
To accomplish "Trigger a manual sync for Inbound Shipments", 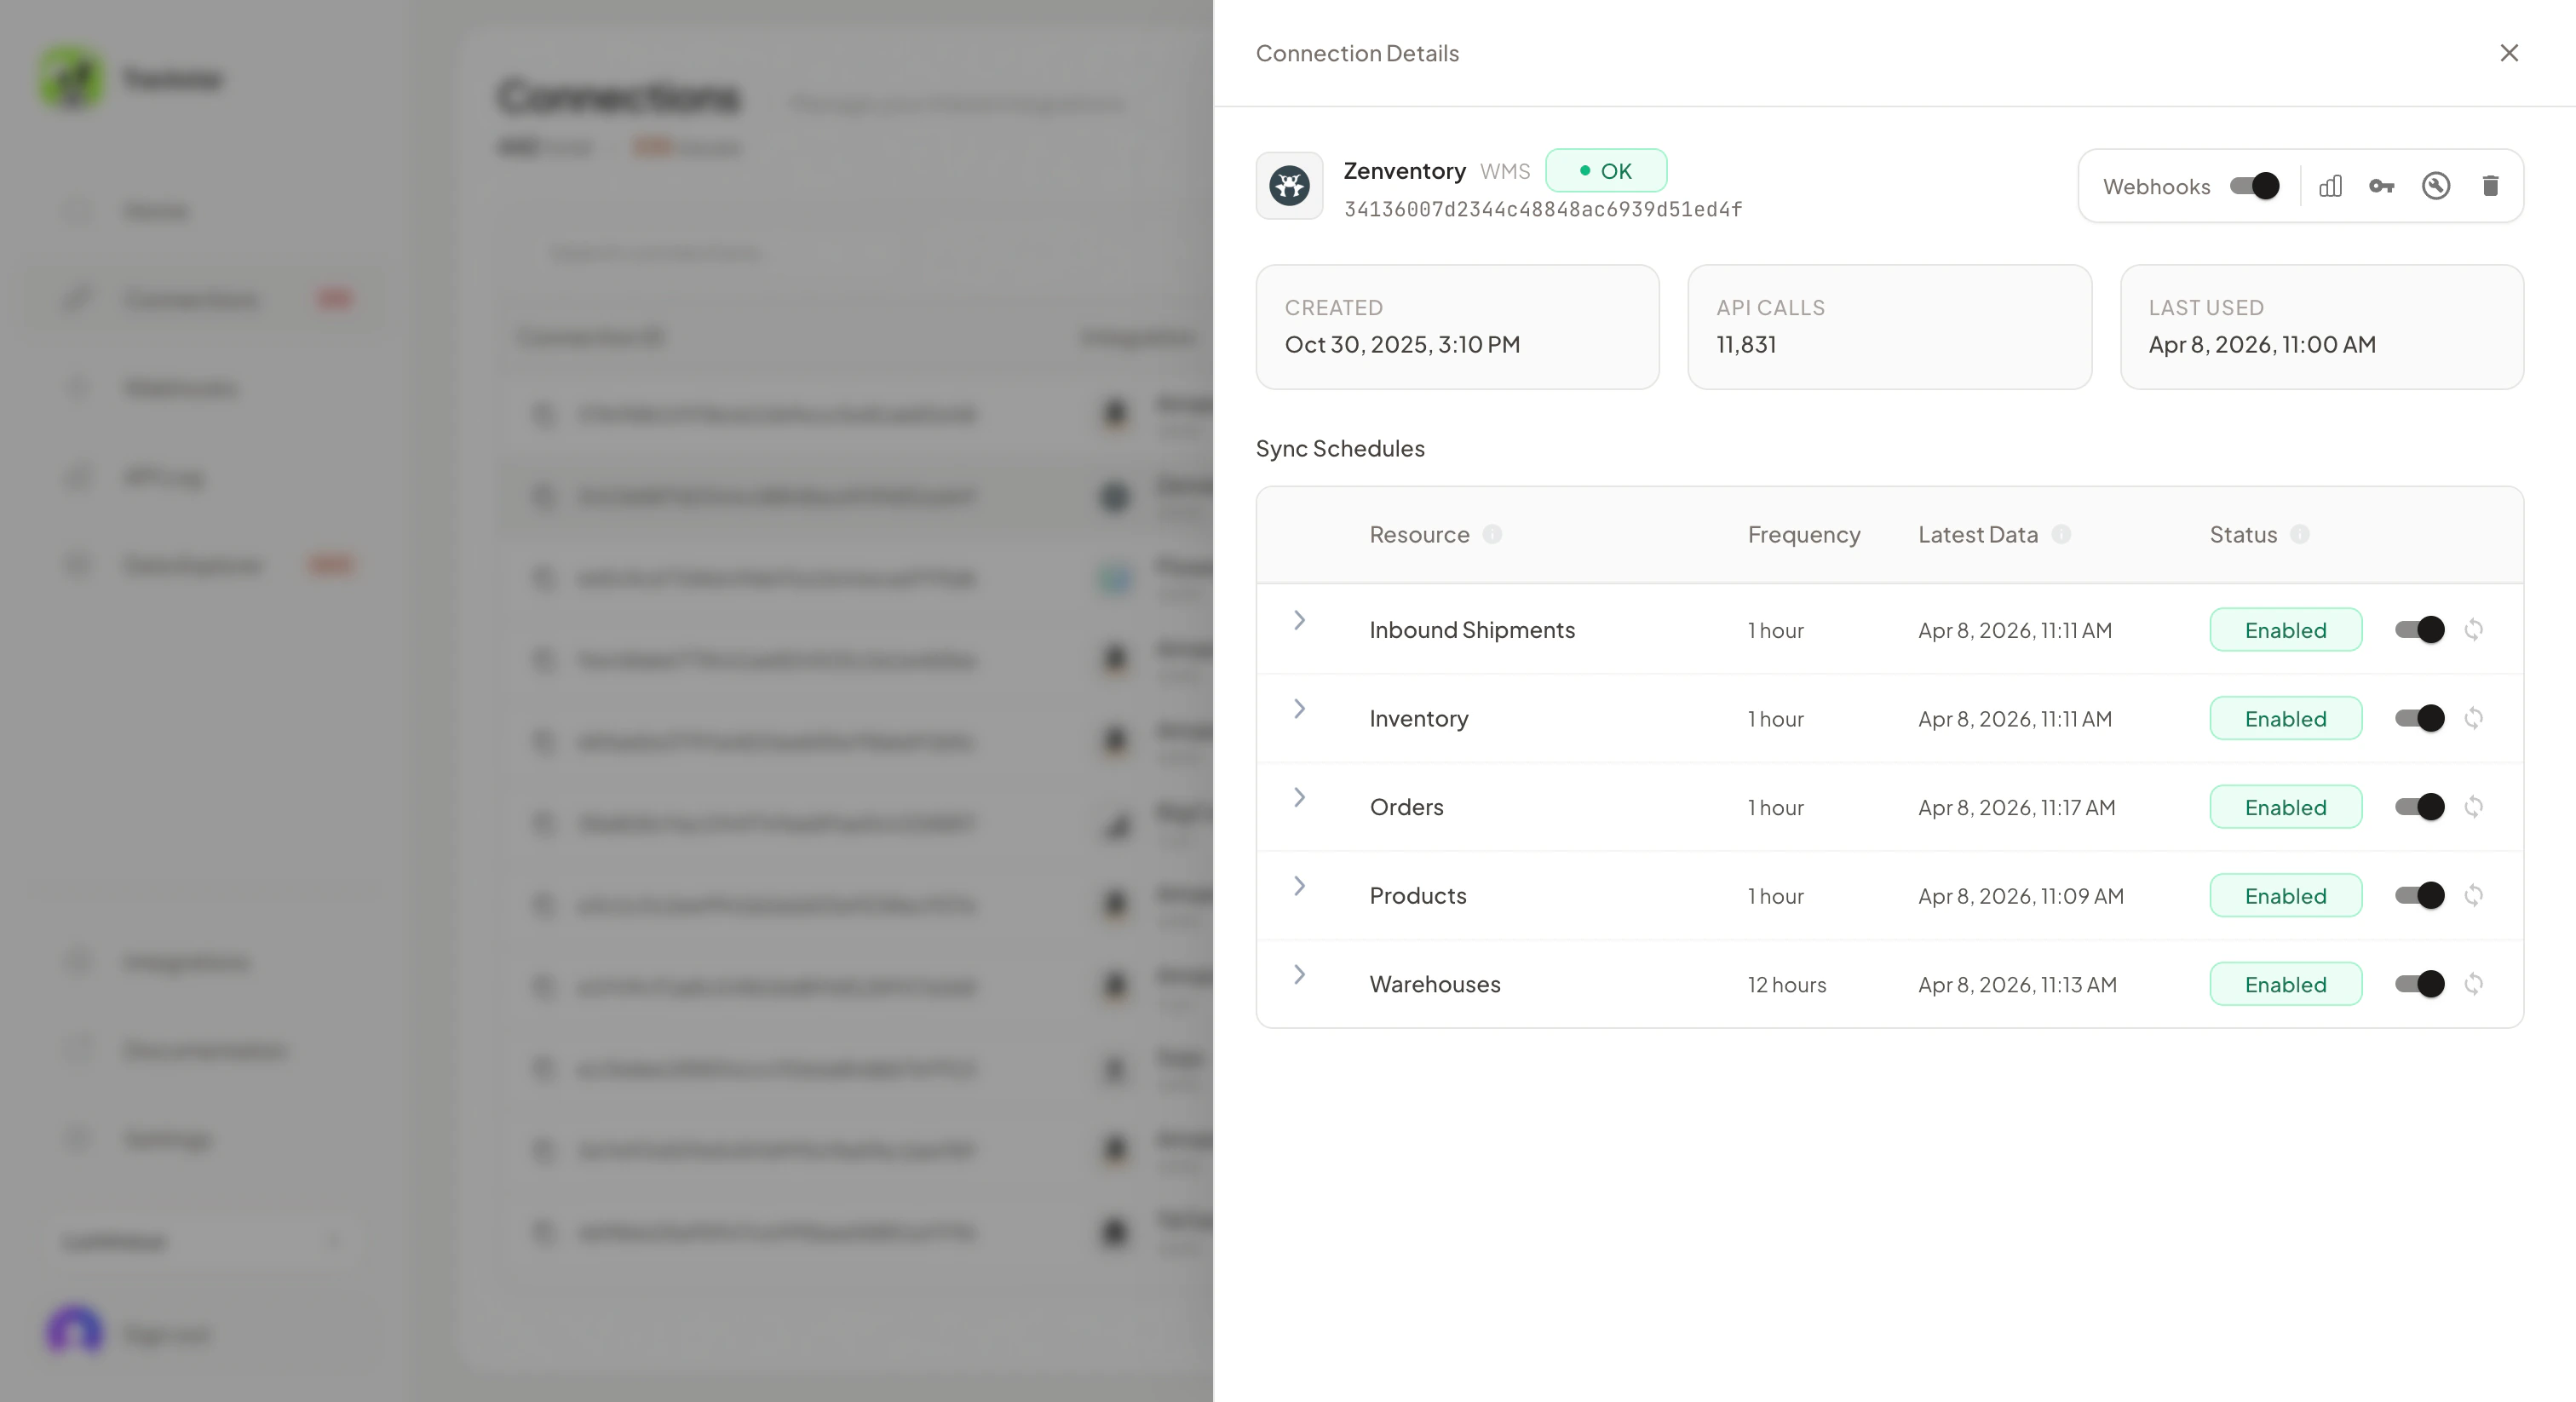I will pos(2475,629).
